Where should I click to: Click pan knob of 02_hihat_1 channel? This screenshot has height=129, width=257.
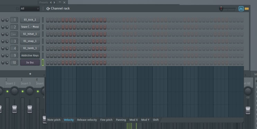tap(3, 34)
